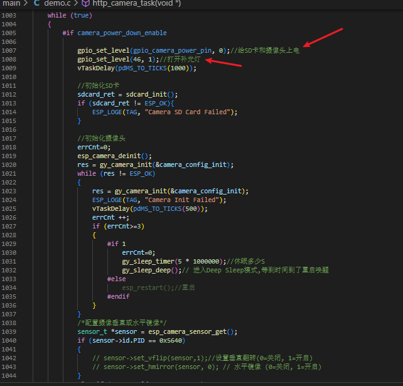Click '#if 1' directive
403x386 pixels.
pyautogui.click(x=116, y=244)
